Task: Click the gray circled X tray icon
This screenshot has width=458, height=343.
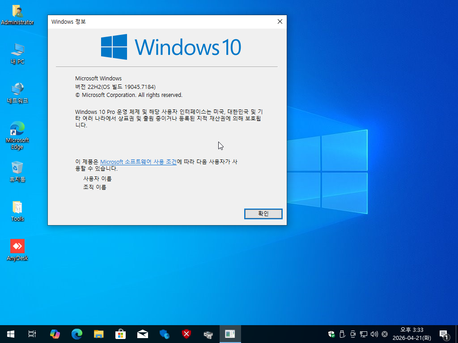Action: coord(385,334)
